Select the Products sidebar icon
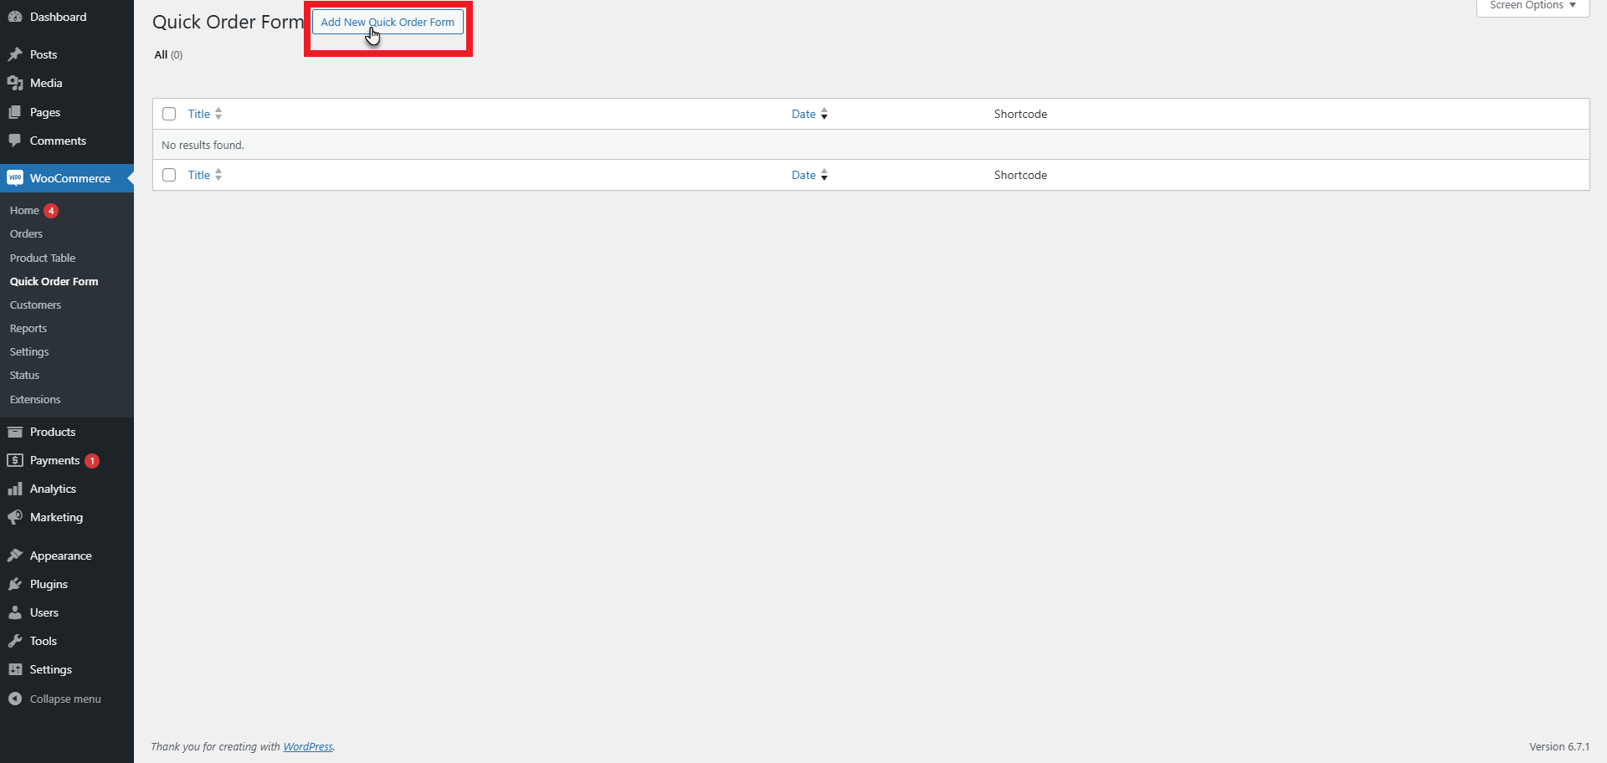The height and width of the screenshot is (763, 1607). coord(15,431)
